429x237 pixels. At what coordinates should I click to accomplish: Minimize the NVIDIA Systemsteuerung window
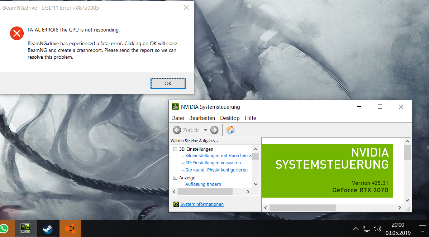coord(359,107)
